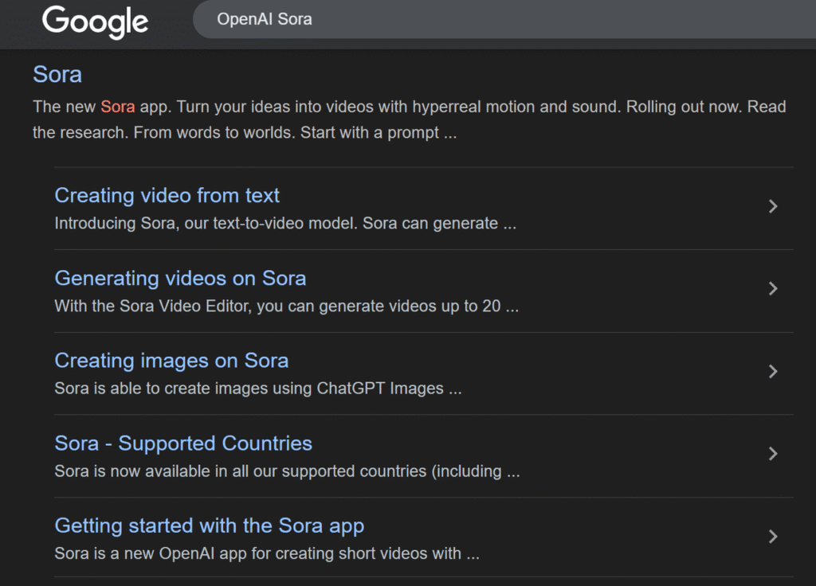816x586 pixels.
Task: Open the Sora - Supported Countries link
Action: point(183,443)
